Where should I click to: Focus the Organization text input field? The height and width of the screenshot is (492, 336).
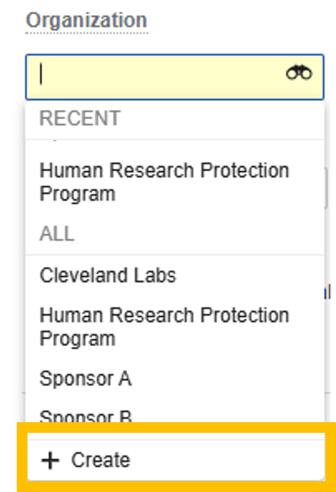163,76
